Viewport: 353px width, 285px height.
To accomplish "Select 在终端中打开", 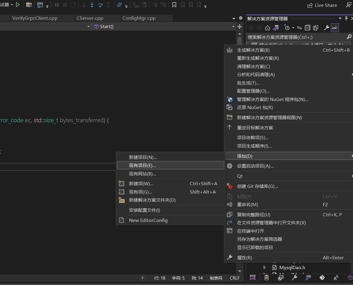I will [x=289, y=231].
